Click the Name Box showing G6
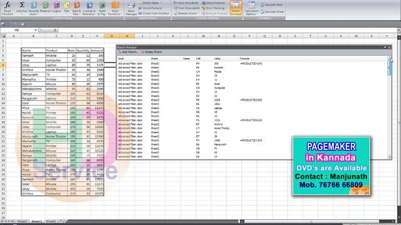 (17, 30)
